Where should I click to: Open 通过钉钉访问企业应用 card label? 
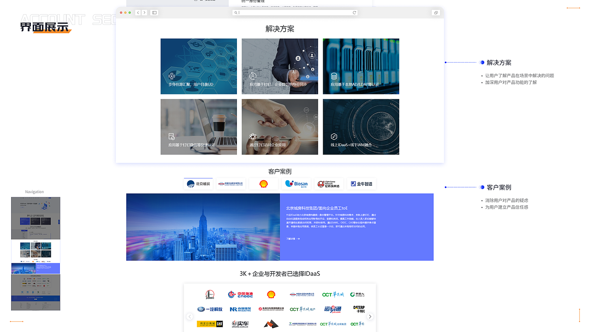pos(267,145)
